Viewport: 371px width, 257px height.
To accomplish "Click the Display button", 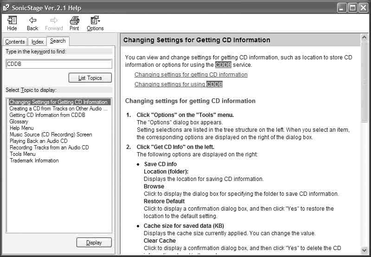I will (94, 243).
